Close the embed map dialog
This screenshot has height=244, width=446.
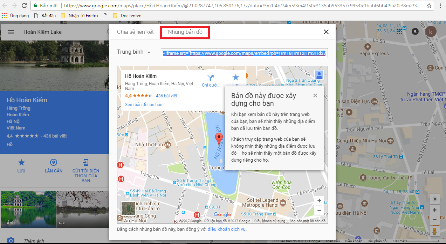pyautogui.click(x=326, y=32)
